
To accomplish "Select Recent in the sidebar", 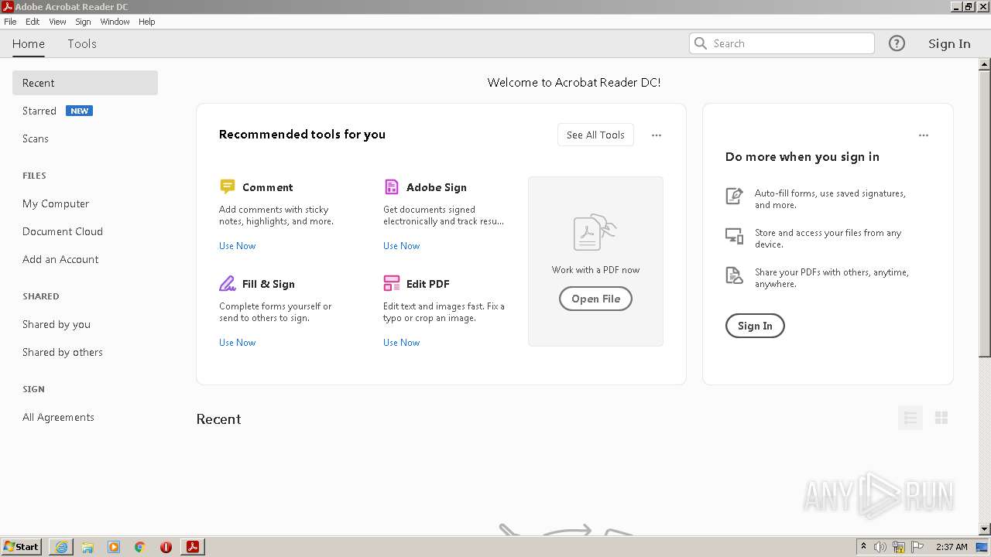I will pos(85,83).
